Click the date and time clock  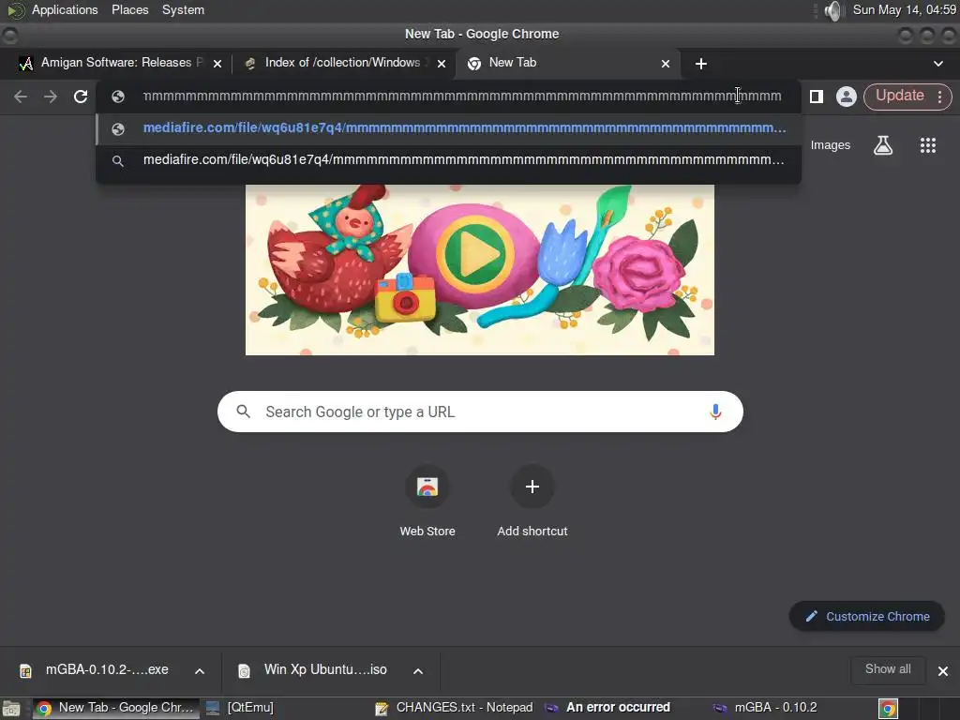point(905,9)
